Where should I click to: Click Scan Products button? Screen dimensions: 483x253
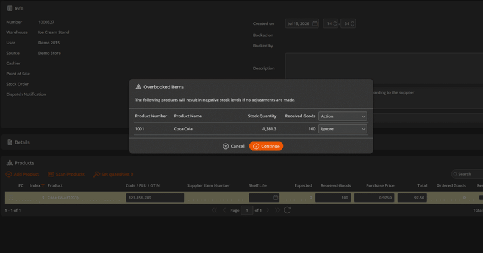[66, 174]
